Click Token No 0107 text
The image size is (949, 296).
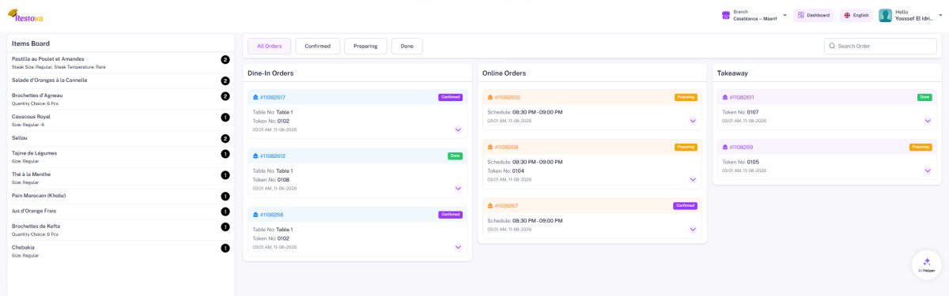[740, 112]
